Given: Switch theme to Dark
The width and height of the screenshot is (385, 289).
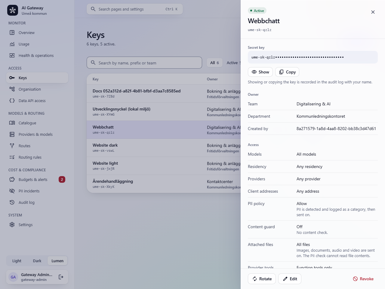Looking at the screenshot, I should pos(37,261).
